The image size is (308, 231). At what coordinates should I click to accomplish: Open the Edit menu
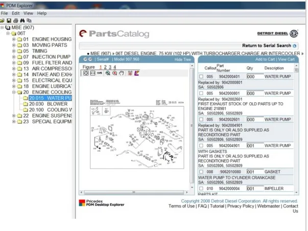(16, 13)
